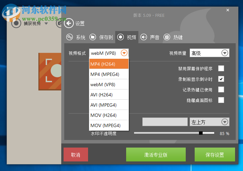
Task: Pick MOV (MPEG4) format
Action: click(x=109, y=125)
